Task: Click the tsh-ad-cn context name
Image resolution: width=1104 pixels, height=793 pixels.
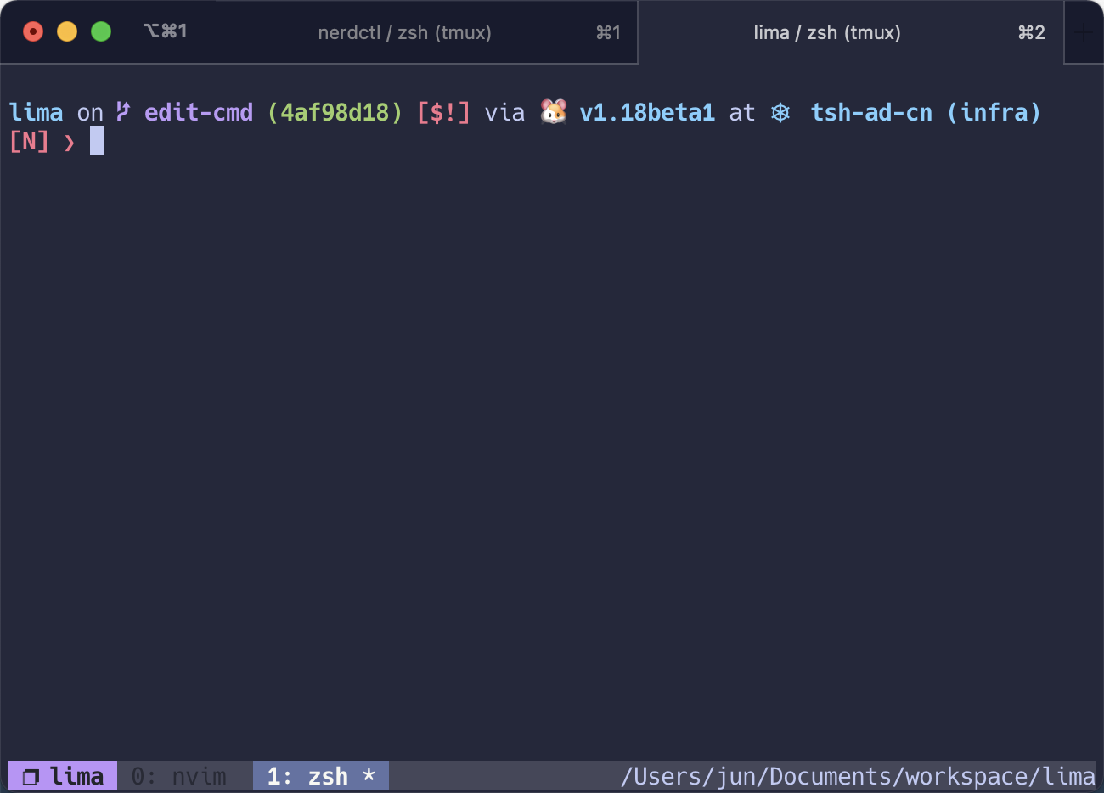Action: [x=871, y=112]
